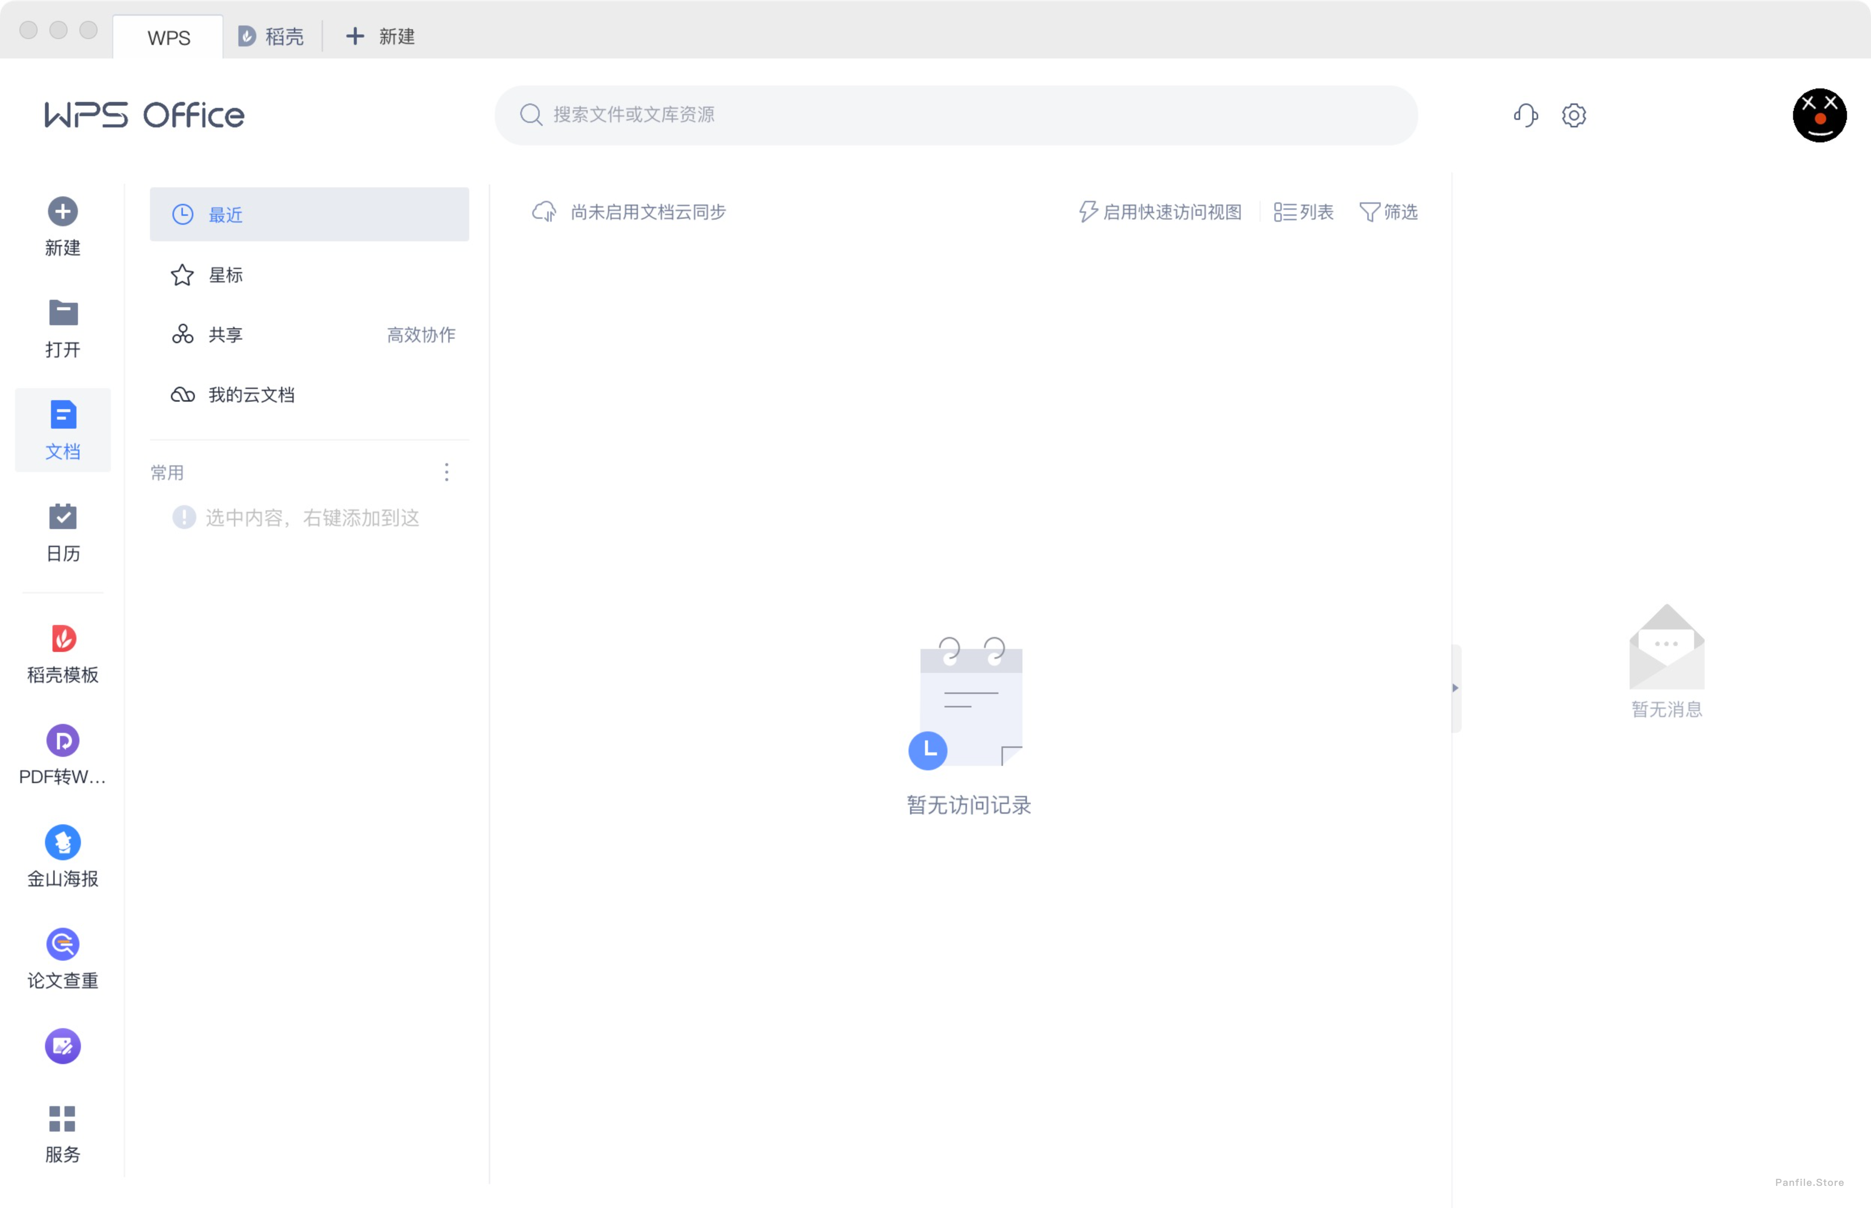The image size is (1871, 1208).
Task: Click the 选中内容，右键添加到这 hint
Action: [312, 518]
